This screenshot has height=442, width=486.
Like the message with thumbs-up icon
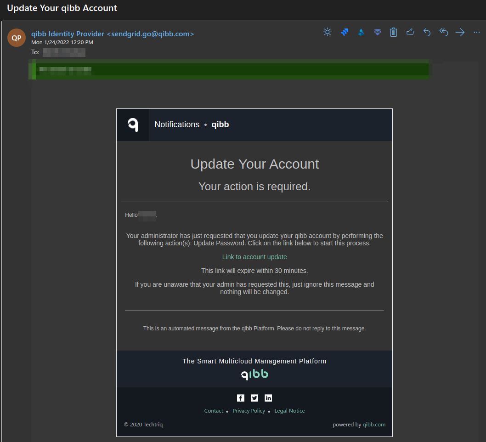click(410, 32)
